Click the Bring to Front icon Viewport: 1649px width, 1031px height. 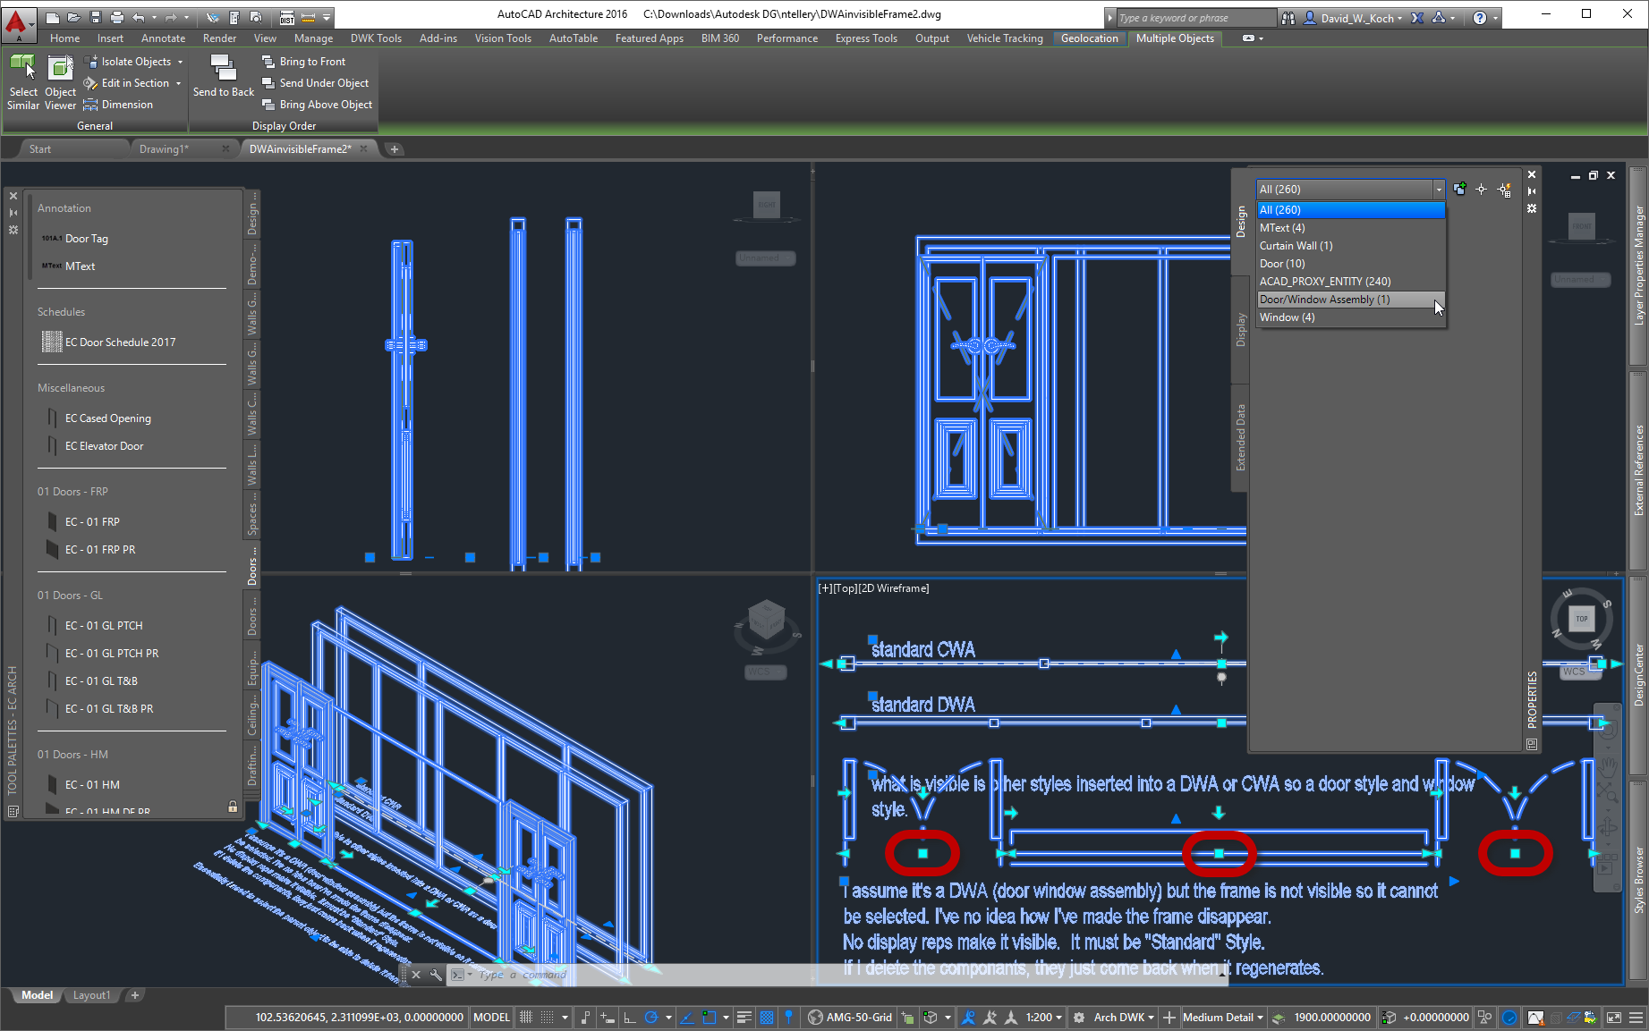pos(268,61)
